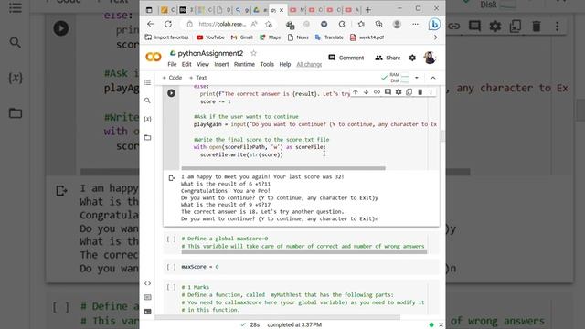Viewport: 585px width, 329px height.
Task: Open more cell actions in front window cell toolbar
Action: [x=431, y=91]
